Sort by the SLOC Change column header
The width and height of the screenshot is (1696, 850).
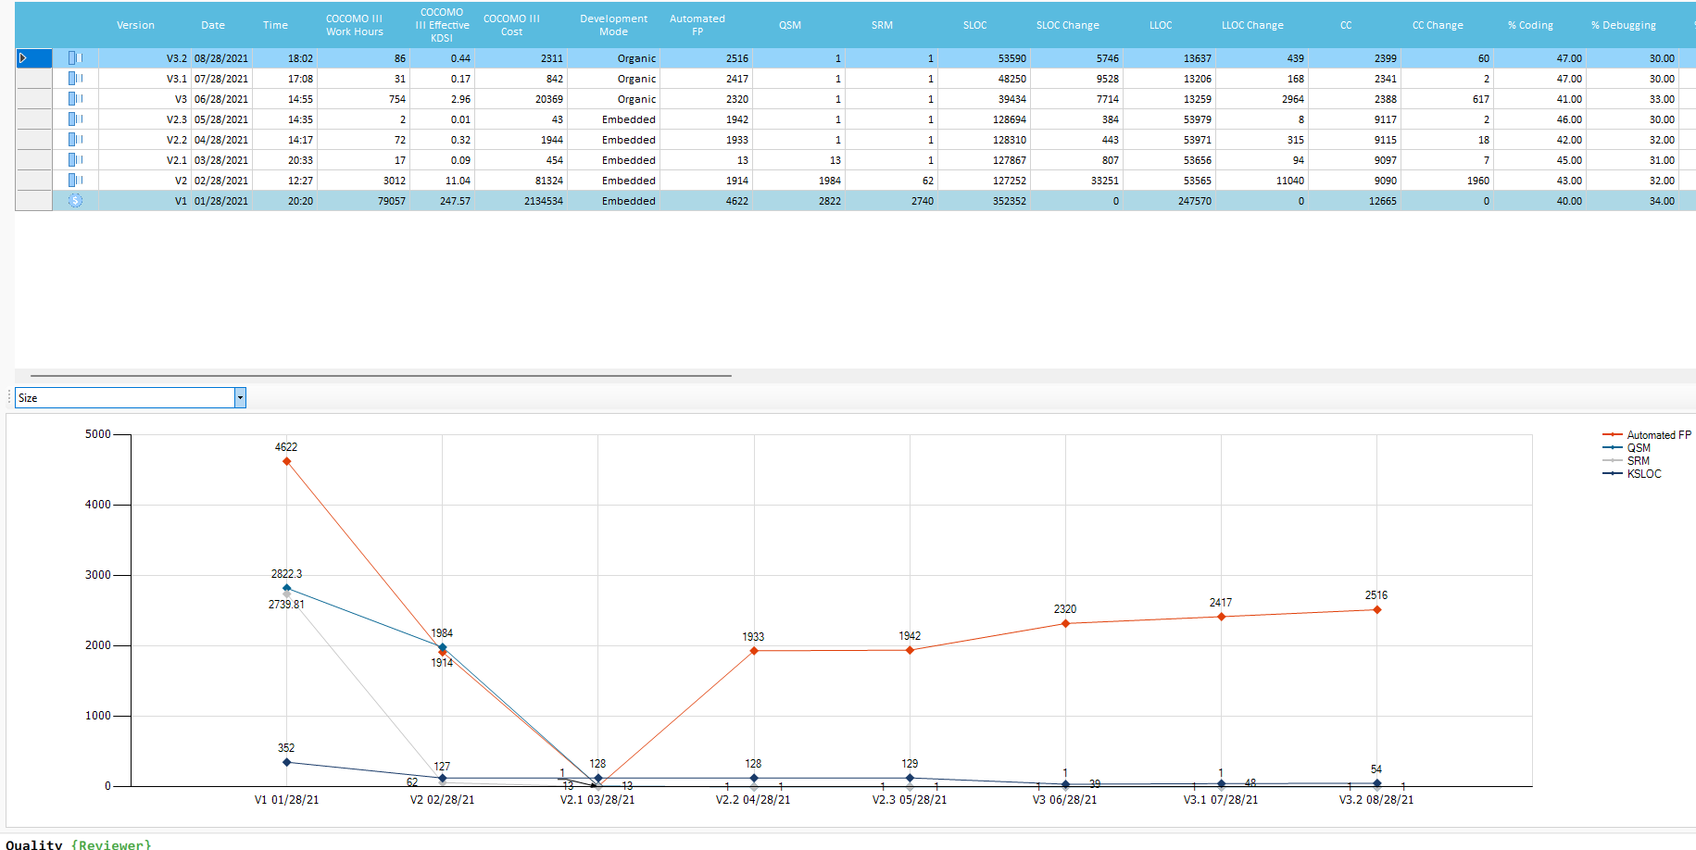coord(1067,25)
